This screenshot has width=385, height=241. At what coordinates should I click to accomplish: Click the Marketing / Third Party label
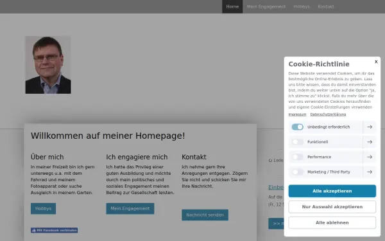329,172
